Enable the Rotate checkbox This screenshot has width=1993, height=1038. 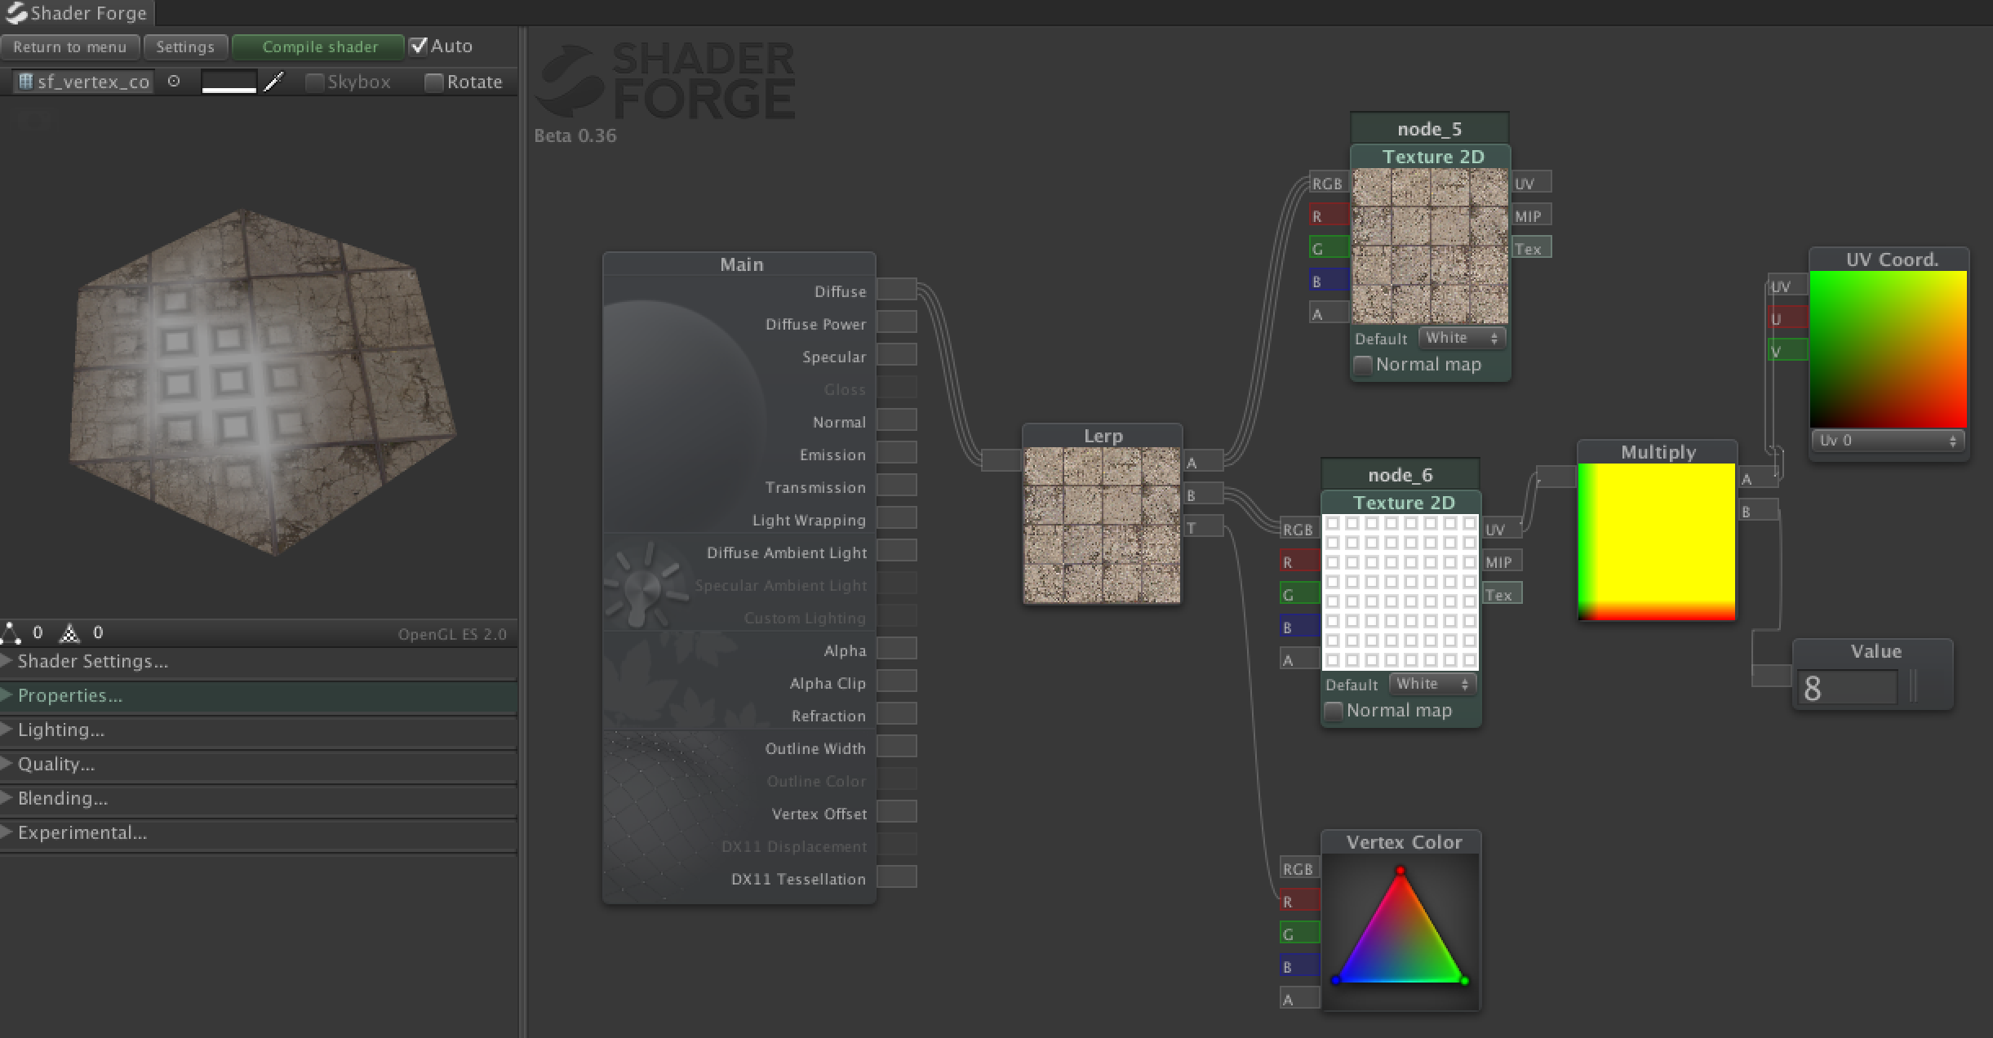(434, 82)
